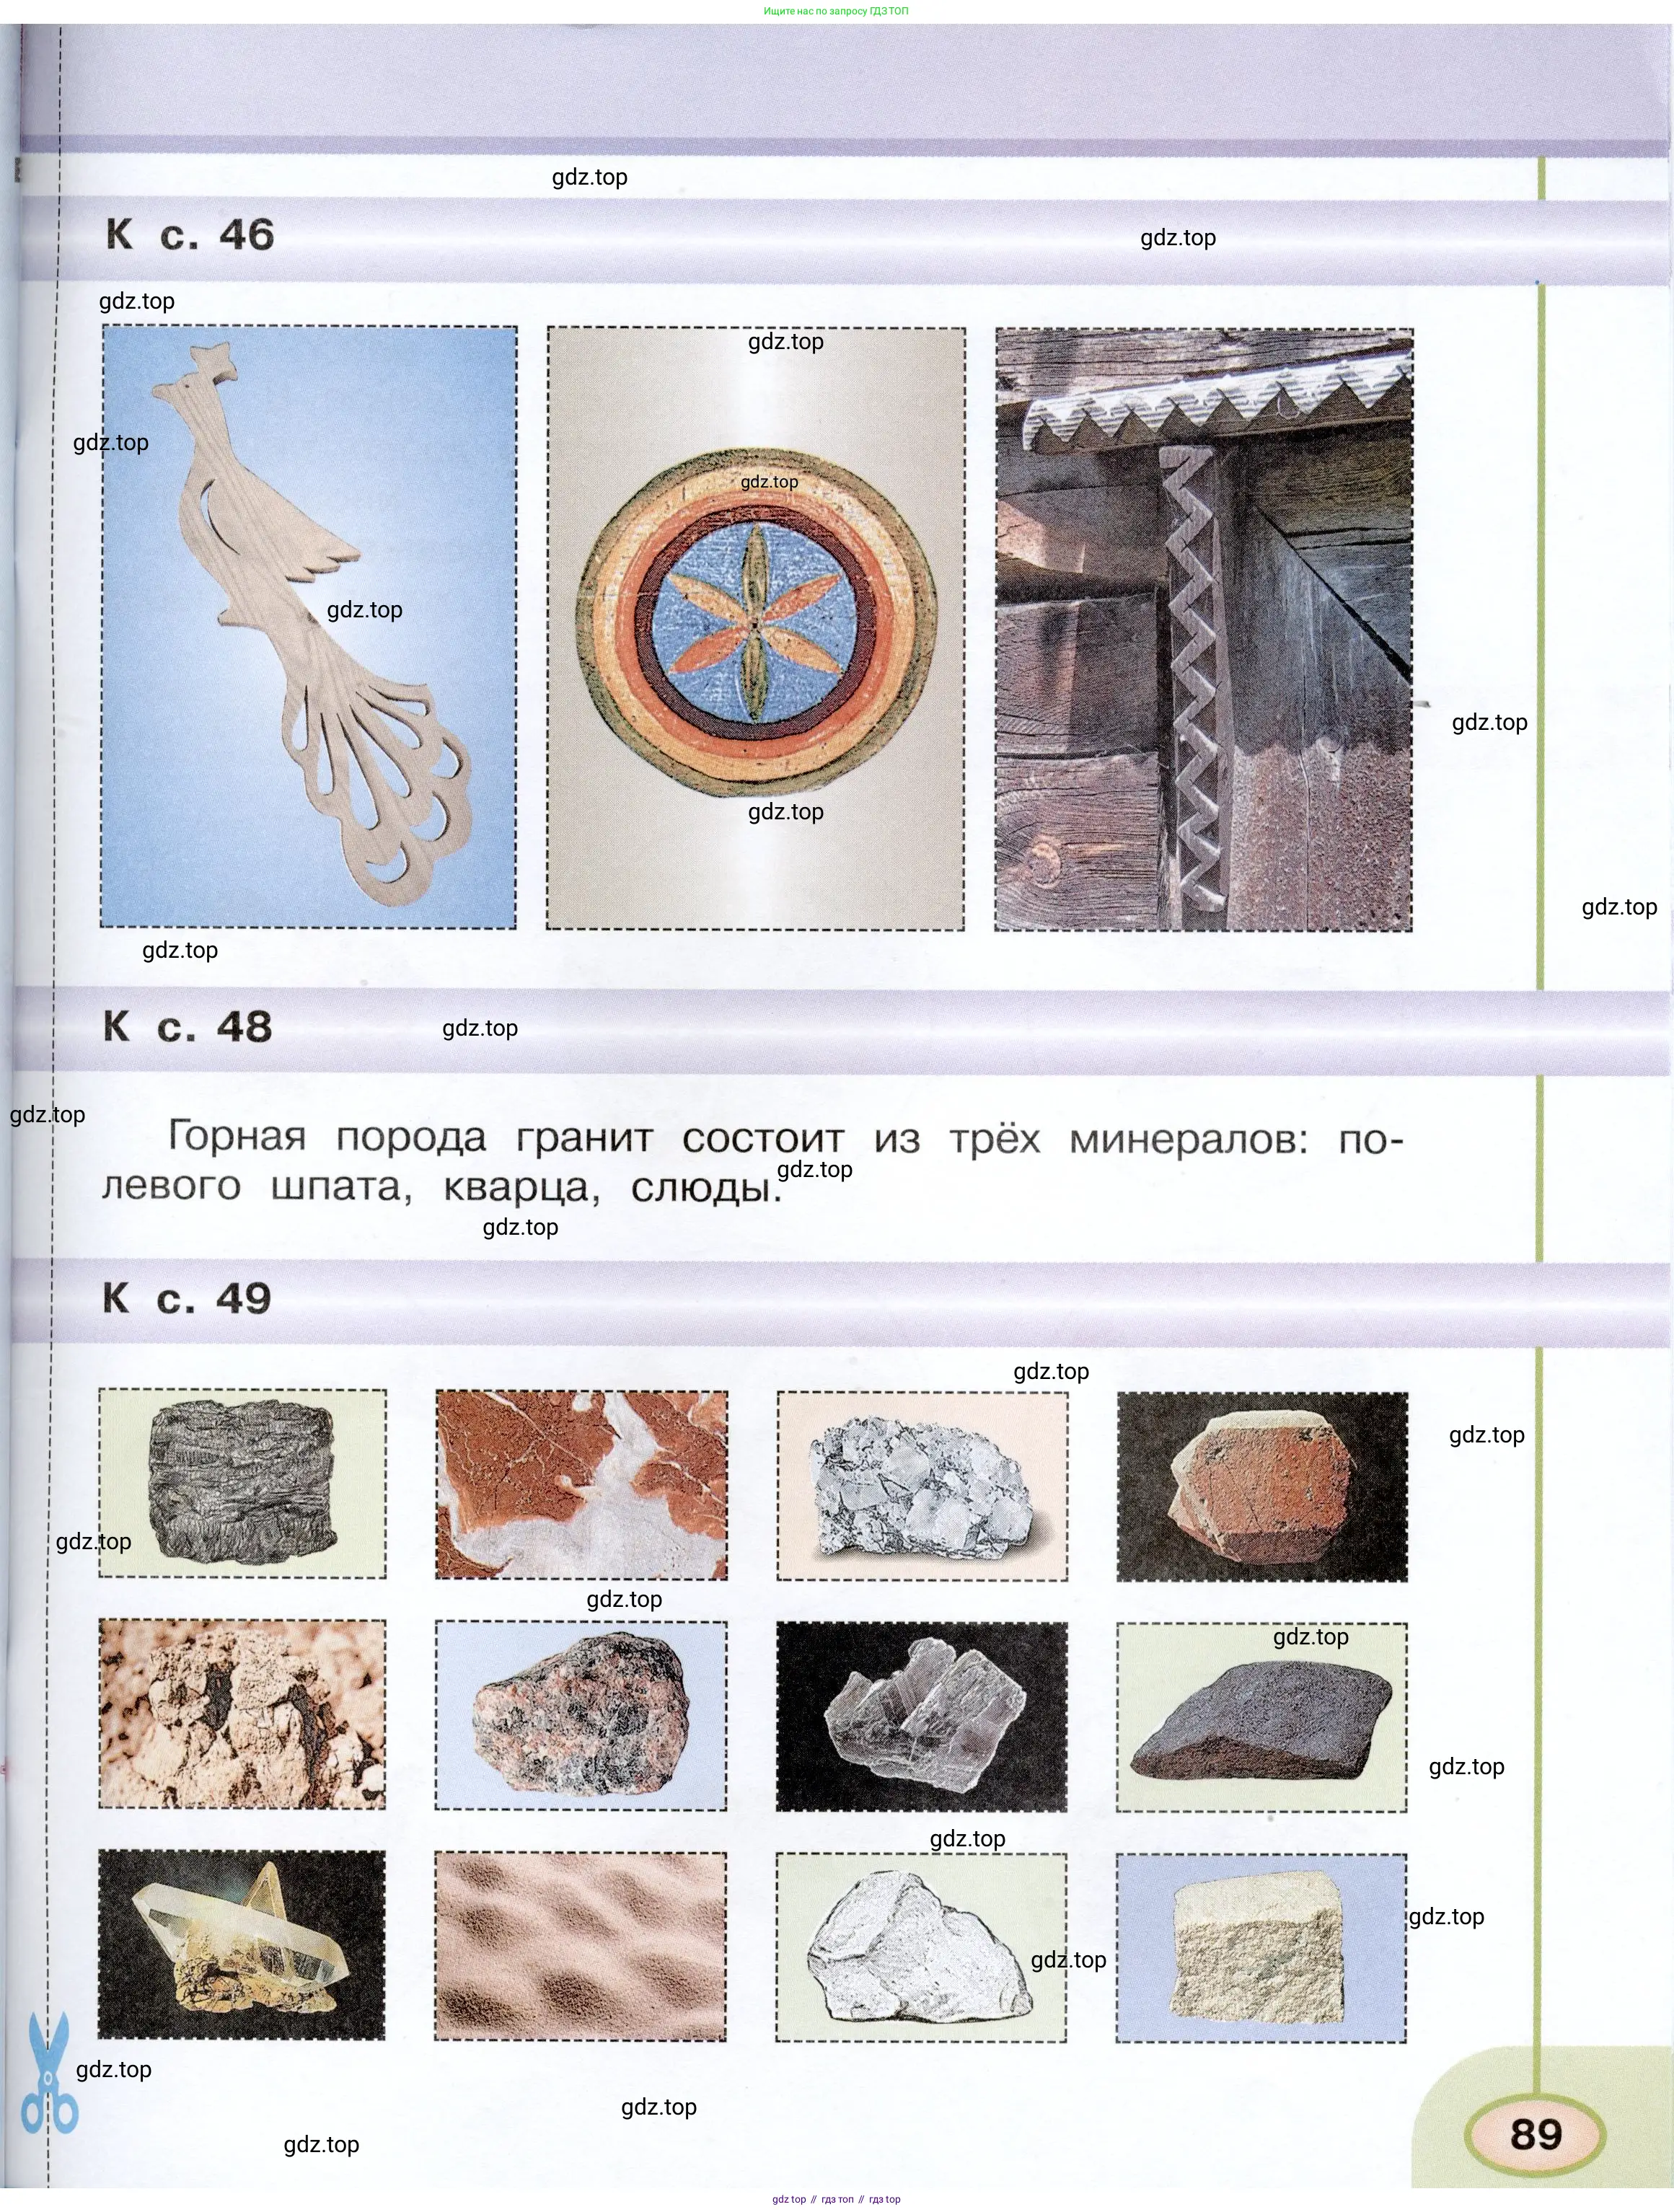
Task: Select the rippled sand texture image
Action: 580,1946
